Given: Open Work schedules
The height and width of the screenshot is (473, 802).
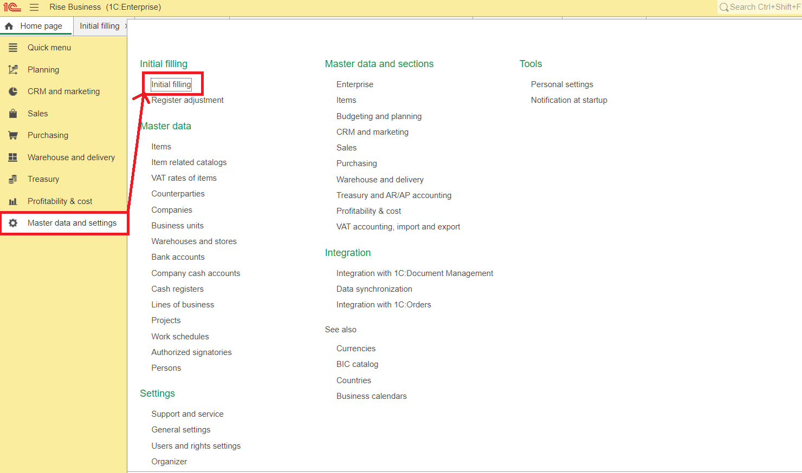Looking at the screenshot, I should point(180,337).
